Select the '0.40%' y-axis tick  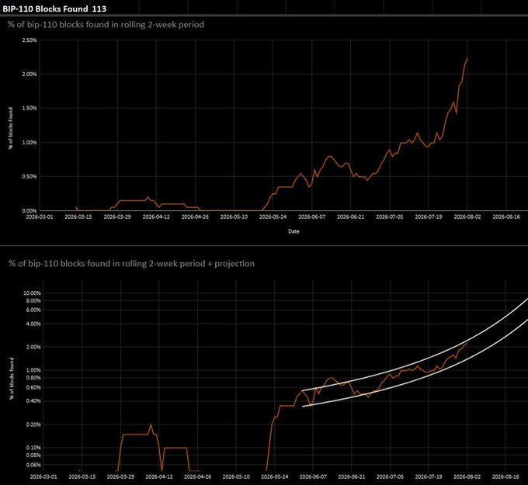[33, 401]
